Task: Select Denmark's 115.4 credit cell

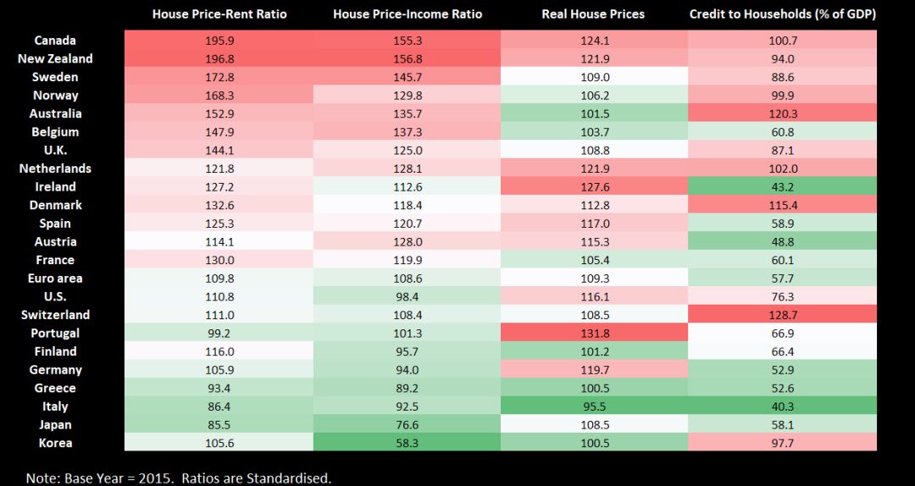Action: click(x=783, y=205)
